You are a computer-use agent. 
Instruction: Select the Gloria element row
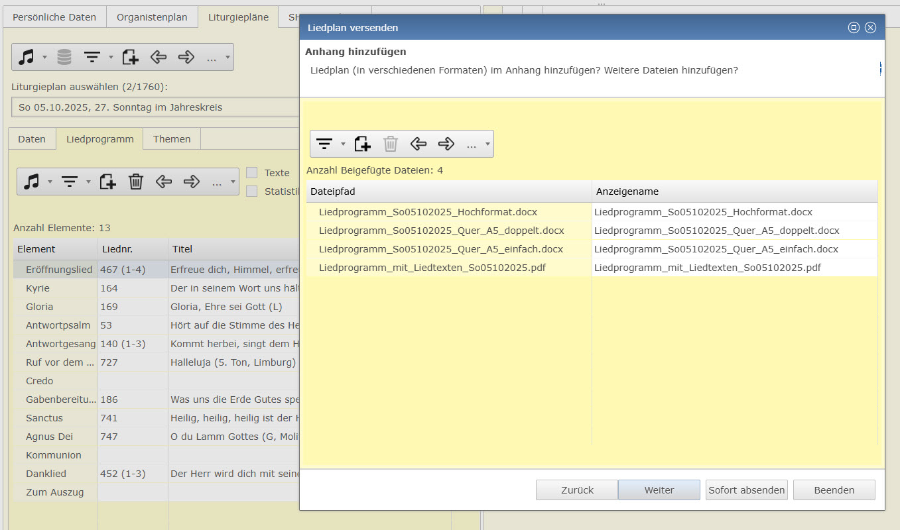coord(157,307)
